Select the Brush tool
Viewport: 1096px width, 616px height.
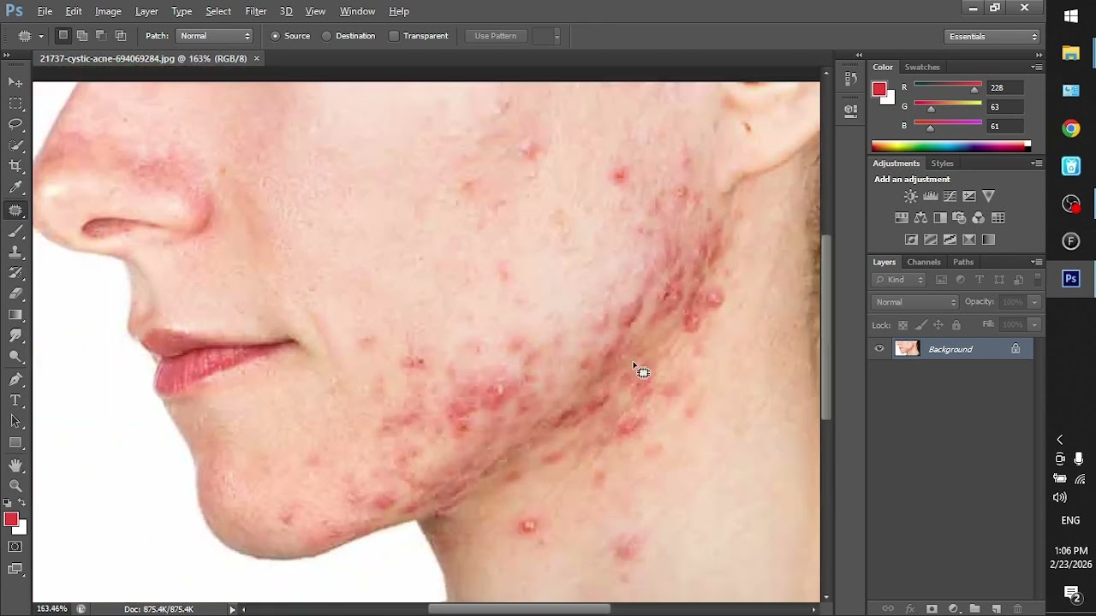[x=15, y=231]
